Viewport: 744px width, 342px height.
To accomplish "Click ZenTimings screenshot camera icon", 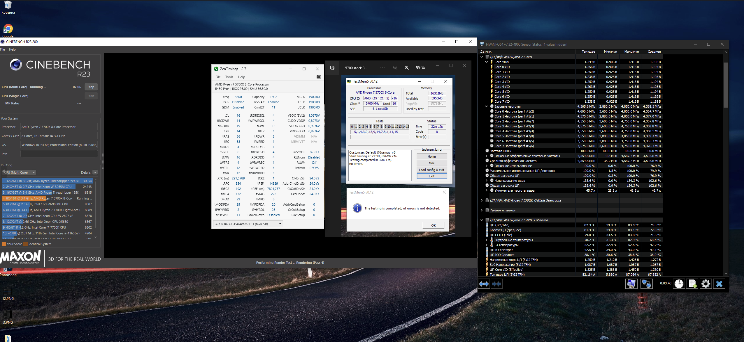I will [x=319, y=77].
